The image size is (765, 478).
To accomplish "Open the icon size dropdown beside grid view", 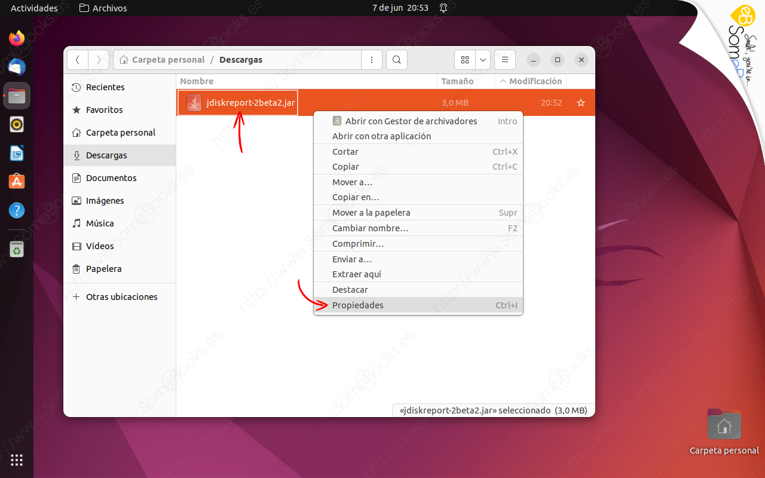I will [482, 60].
